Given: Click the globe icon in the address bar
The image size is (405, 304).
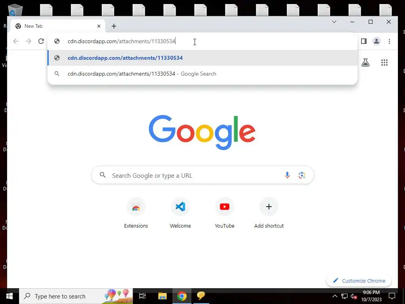Looking at the screenshot, I should (57, 41).
